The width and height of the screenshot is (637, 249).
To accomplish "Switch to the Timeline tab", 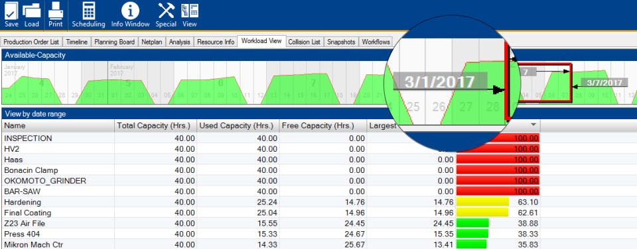I will click(x=76, y=42).
